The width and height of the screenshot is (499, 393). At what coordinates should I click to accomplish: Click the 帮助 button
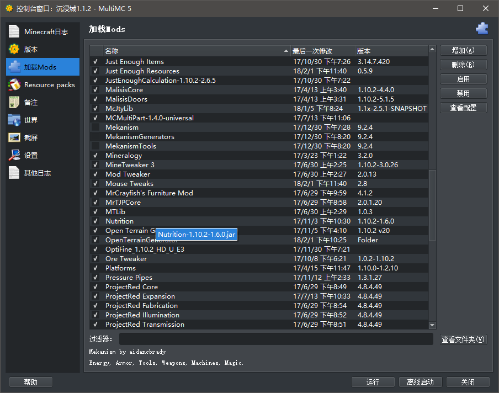pyautogui.click(x=31, y=382)
